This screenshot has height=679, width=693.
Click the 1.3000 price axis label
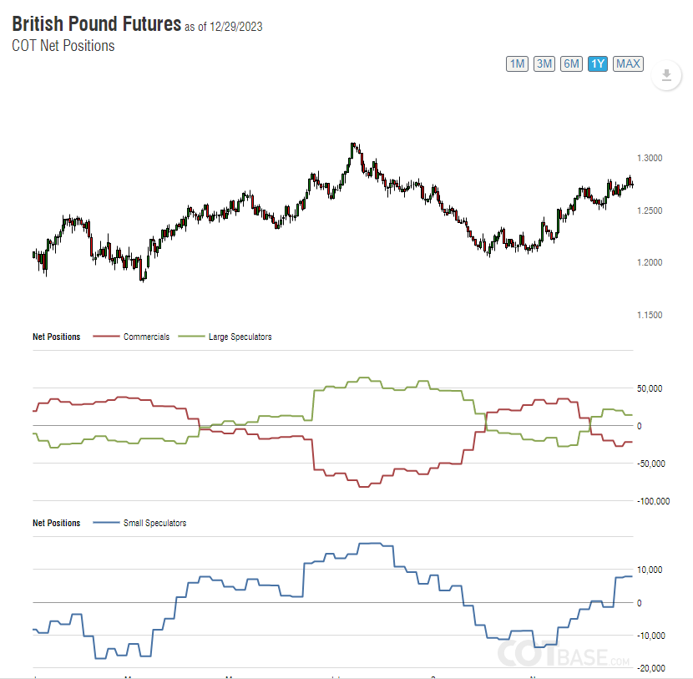pyautogui.click(x=650, y=158)
